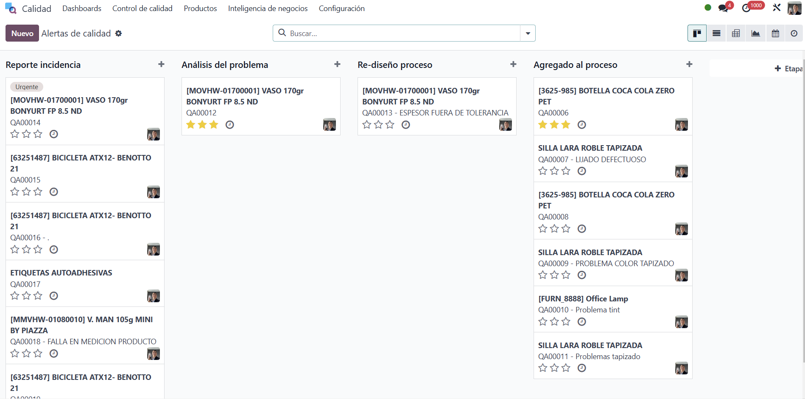Set third star priority on QA00014 card

38,134
